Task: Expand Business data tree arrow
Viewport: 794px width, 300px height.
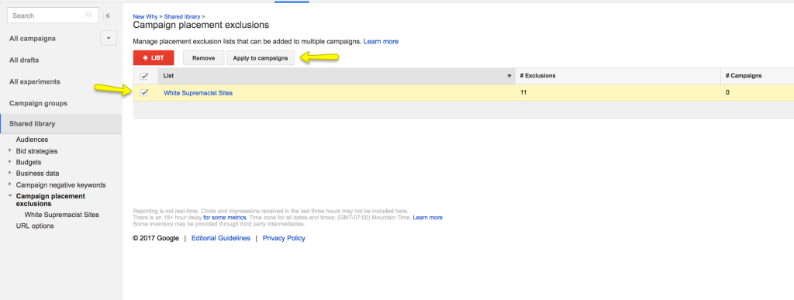Action: tap(10, 173)
